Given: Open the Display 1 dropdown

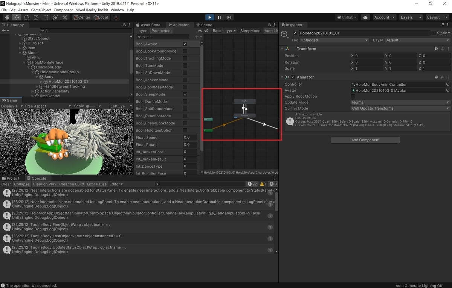Looking at the screenshot, I should (12, 106).
